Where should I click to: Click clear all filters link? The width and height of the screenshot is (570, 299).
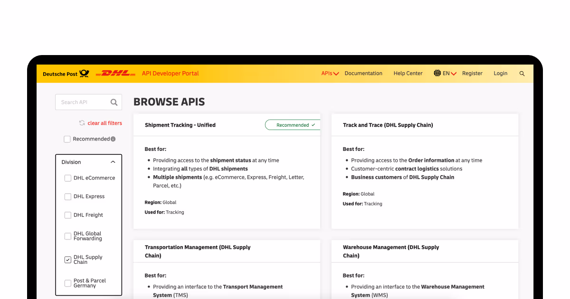[x=104, y=123]
